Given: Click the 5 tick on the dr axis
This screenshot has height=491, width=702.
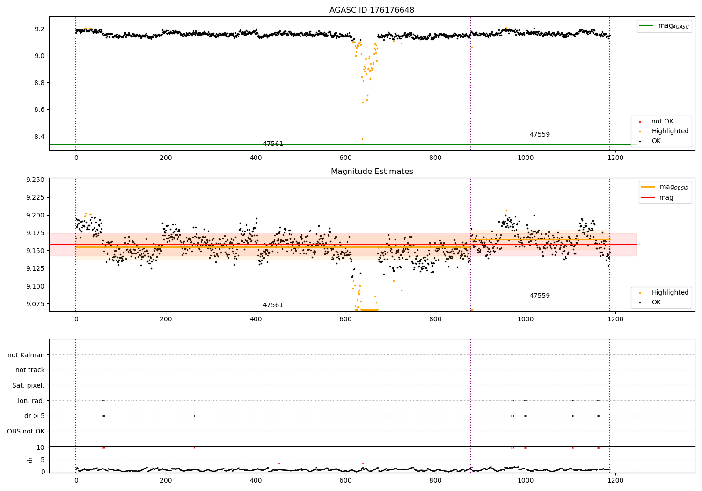Looking at the screenshot, I should click(x=43, y=460).
